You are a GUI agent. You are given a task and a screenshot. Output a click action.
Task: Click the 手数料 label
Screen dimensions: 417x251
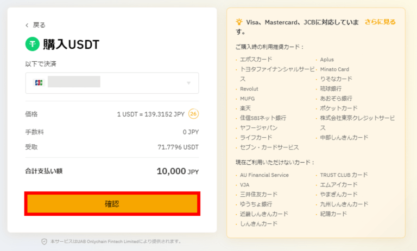[35, 132]
